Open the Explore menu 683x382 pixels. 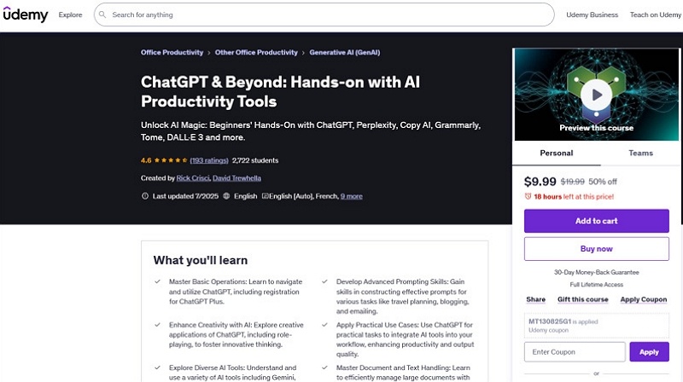click(71, 14)
